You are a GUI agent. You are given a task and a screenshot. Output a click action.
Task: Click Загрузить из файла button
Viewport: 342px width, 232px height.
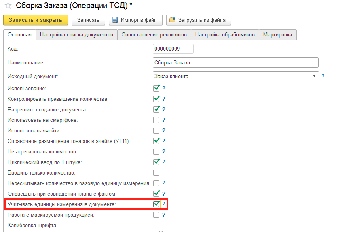(x=199, y=20)
